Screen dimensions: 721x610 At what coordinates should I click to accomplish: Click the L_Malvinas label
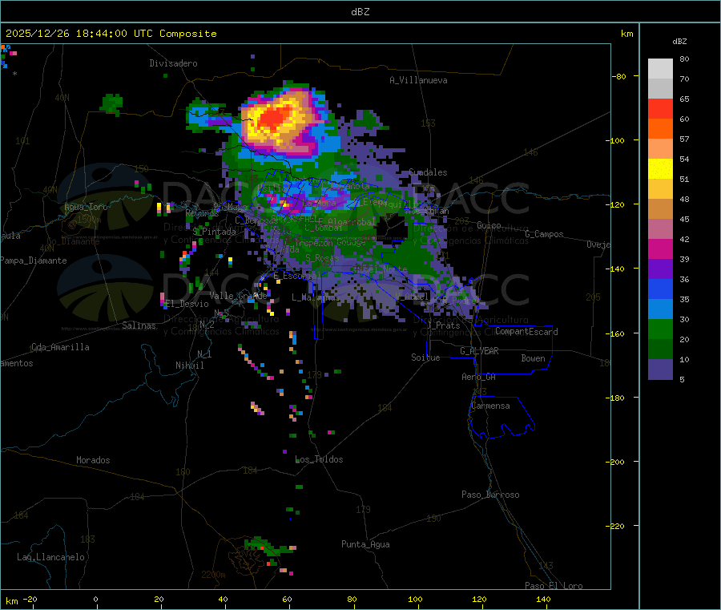point(316,297)
